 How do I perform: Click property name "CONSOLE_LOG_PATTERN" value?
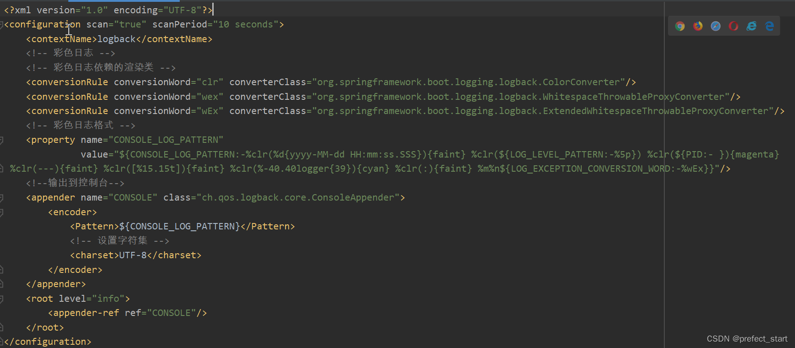pos(166,140)
